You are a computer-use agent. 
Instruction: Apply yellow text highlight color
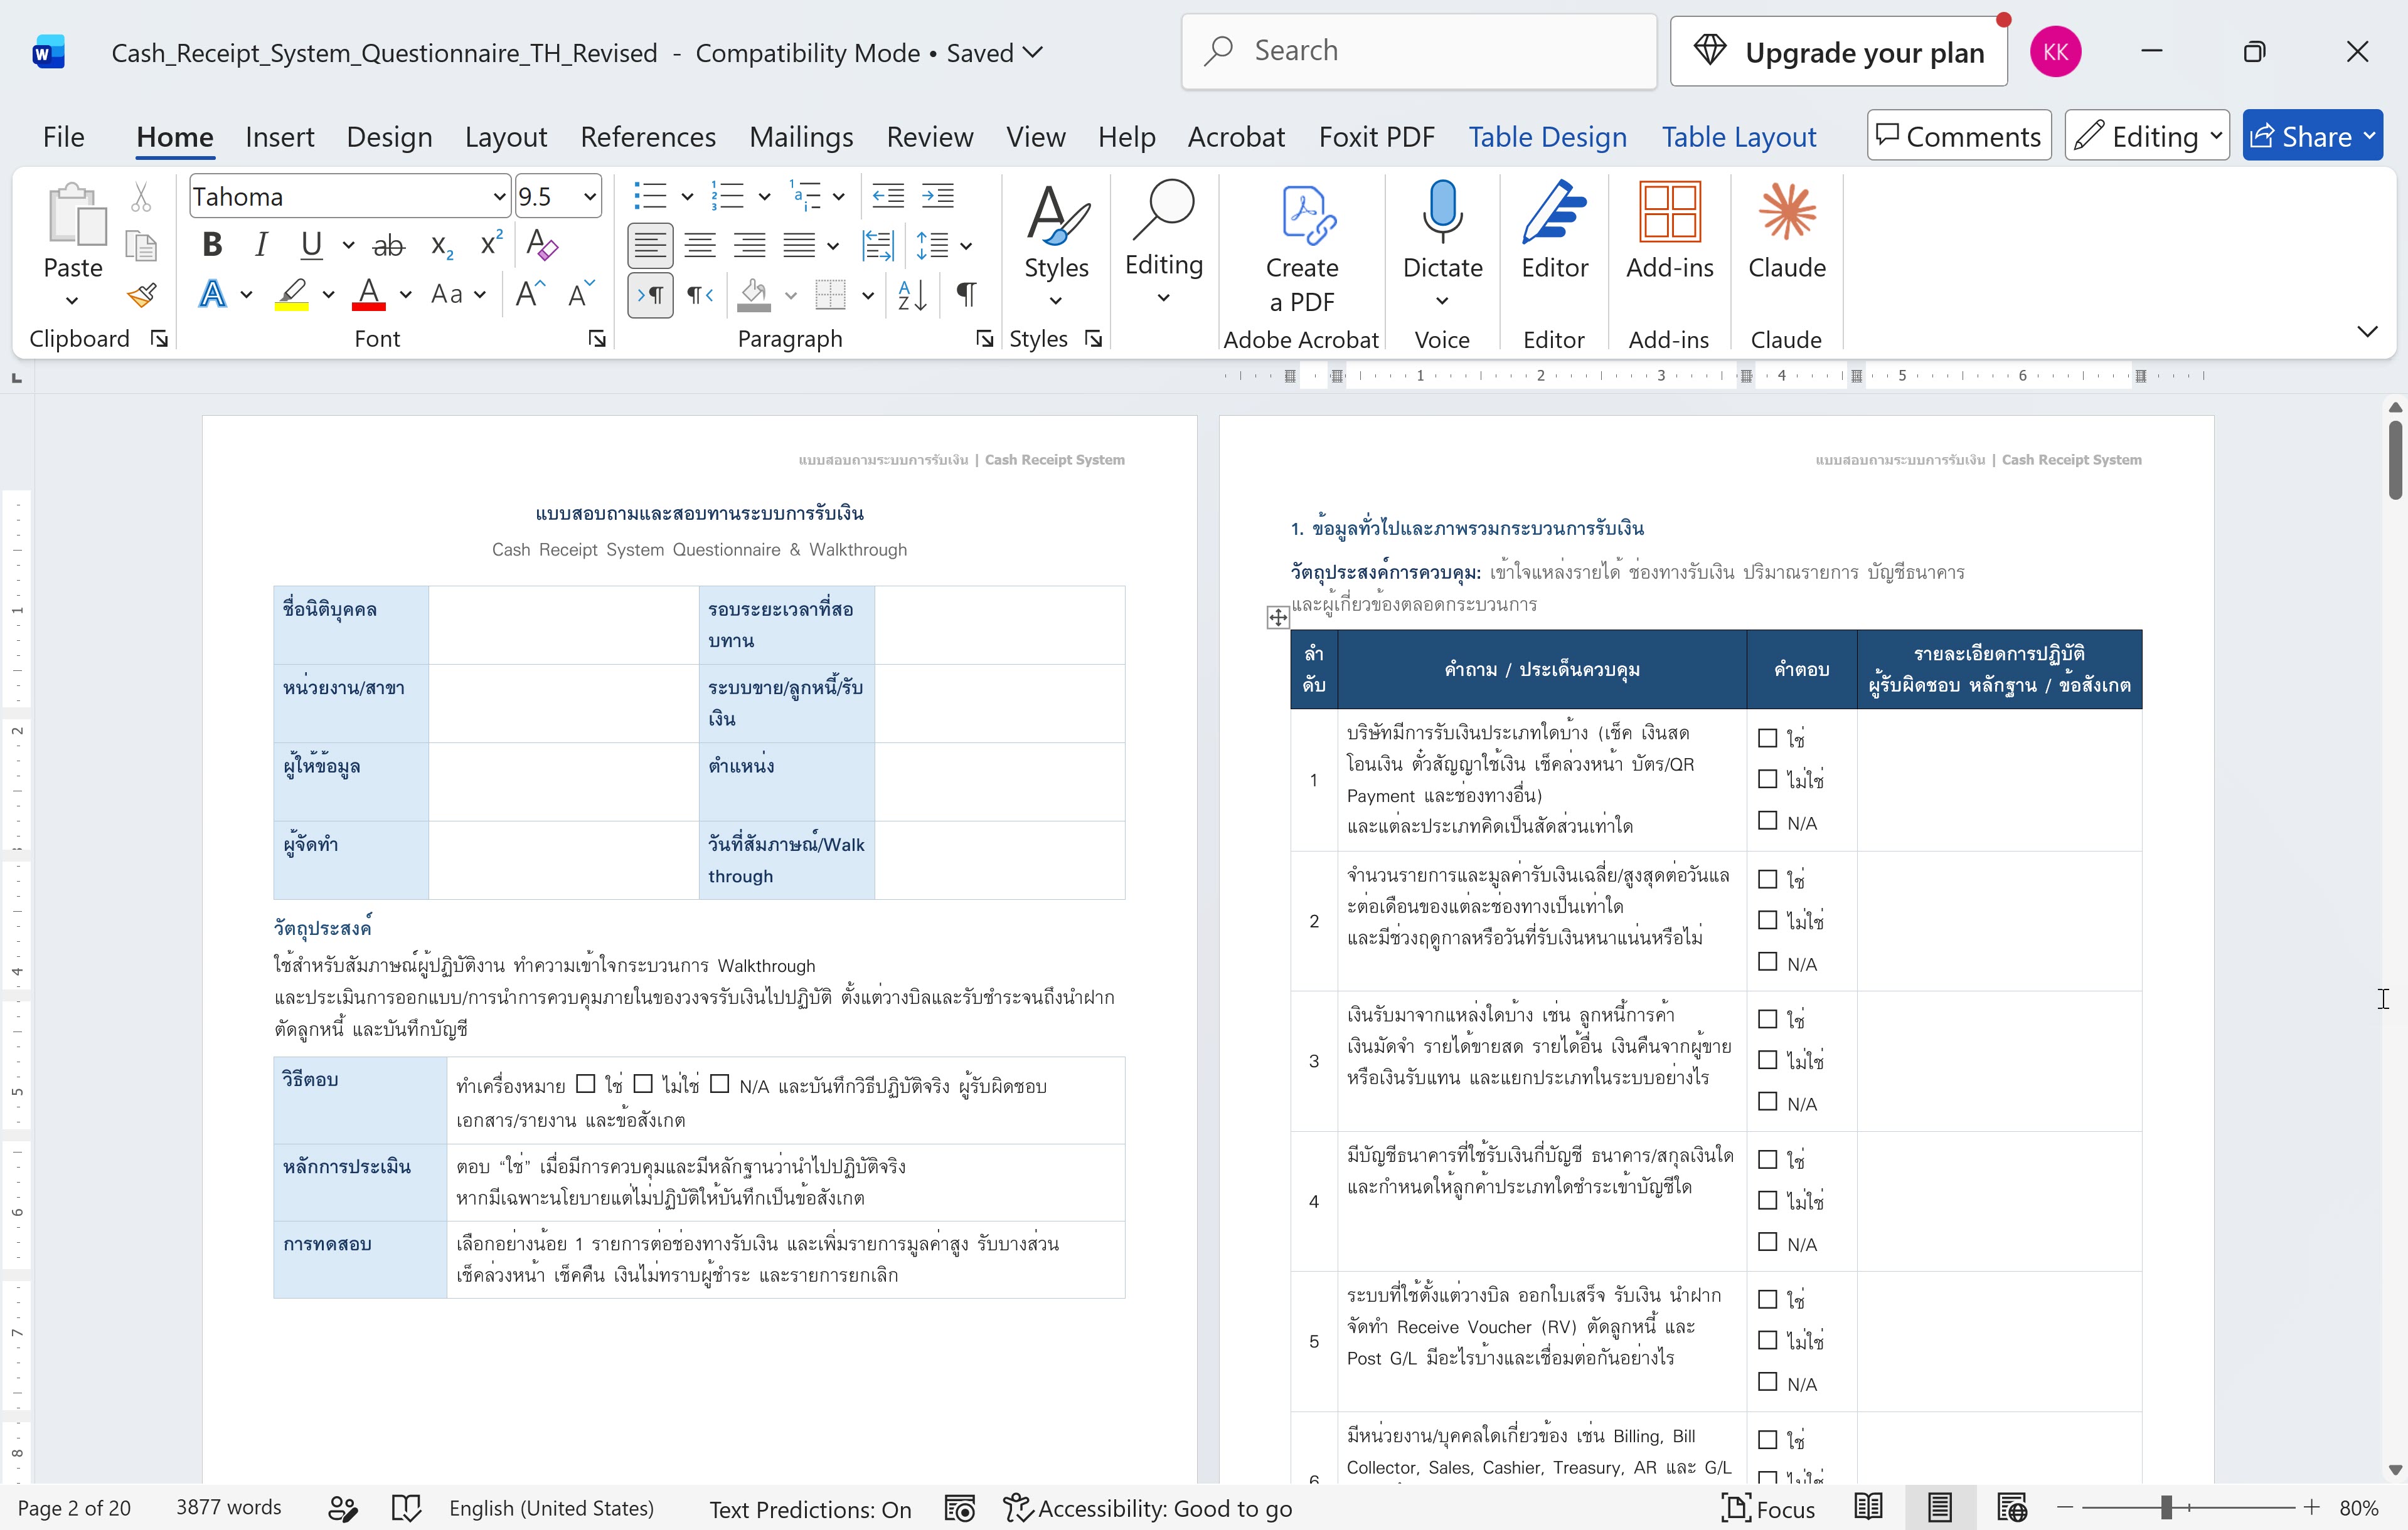(291, 295)
